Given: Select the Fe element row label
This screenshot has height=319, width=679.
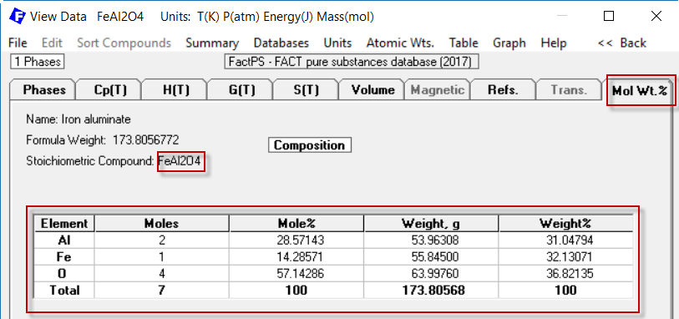Looking at the screenshot, I should point(64,257).
